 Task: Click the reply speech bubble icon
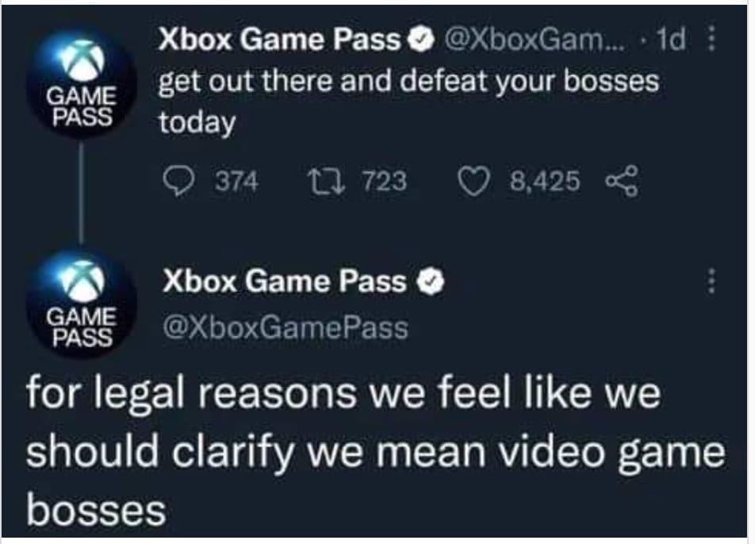pos(178,182)
